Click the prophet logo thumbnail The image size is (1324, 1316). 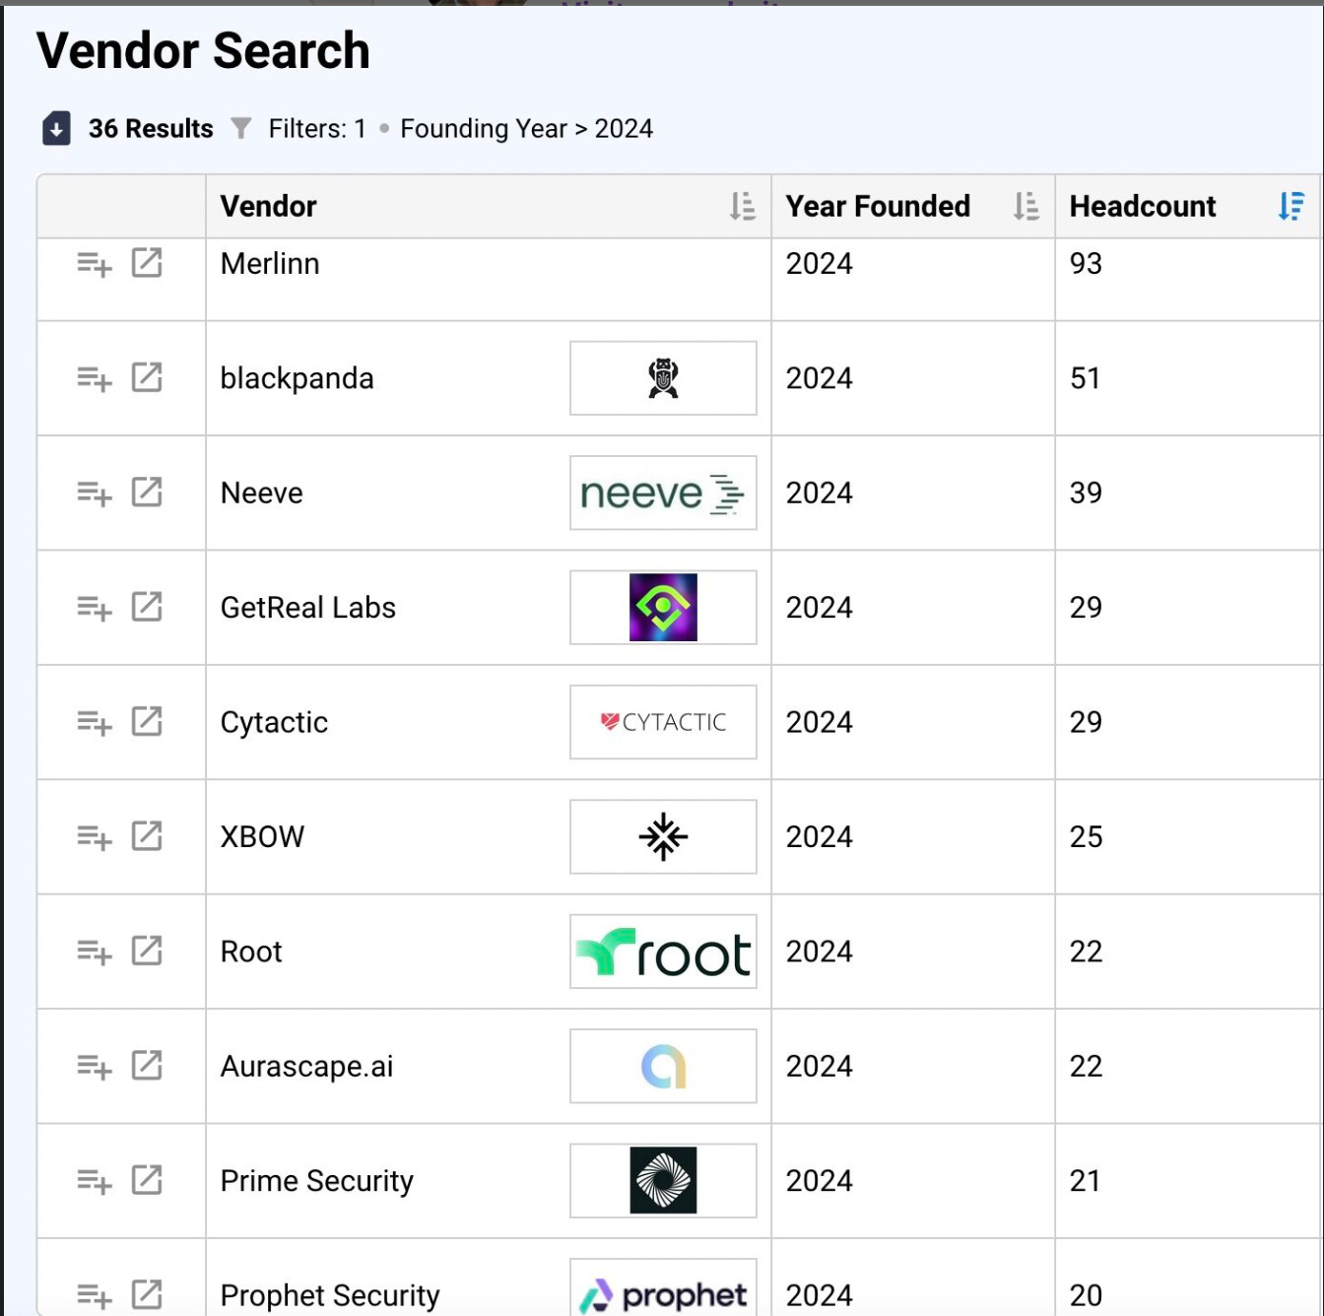pyautogui.click(x=663, y=1287)
